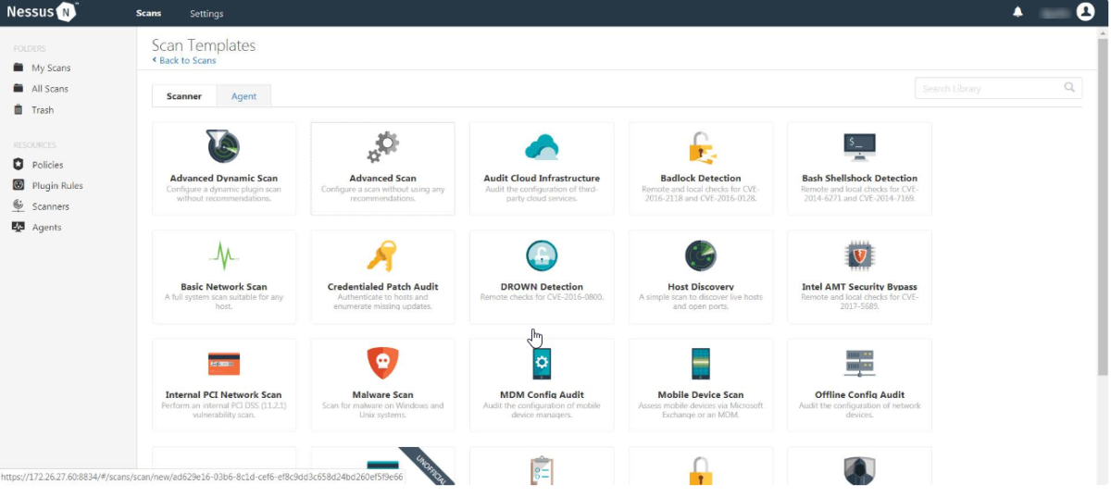Click the Search Library input field
The height and width of the screenshot is (497, 1111).
pyautogui.click(x=989, y=89)
